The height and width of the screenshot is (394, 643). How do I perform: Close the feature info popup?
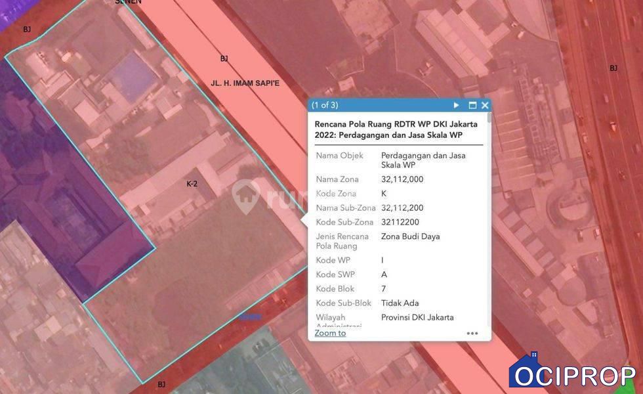click(x=485, y=105)
